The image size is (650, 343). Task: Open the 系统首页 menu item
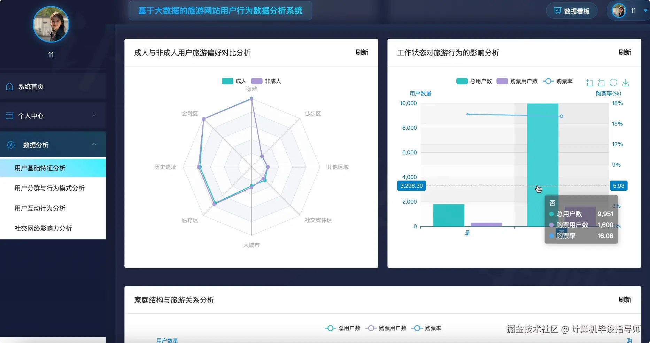click(x=53, y=86)
